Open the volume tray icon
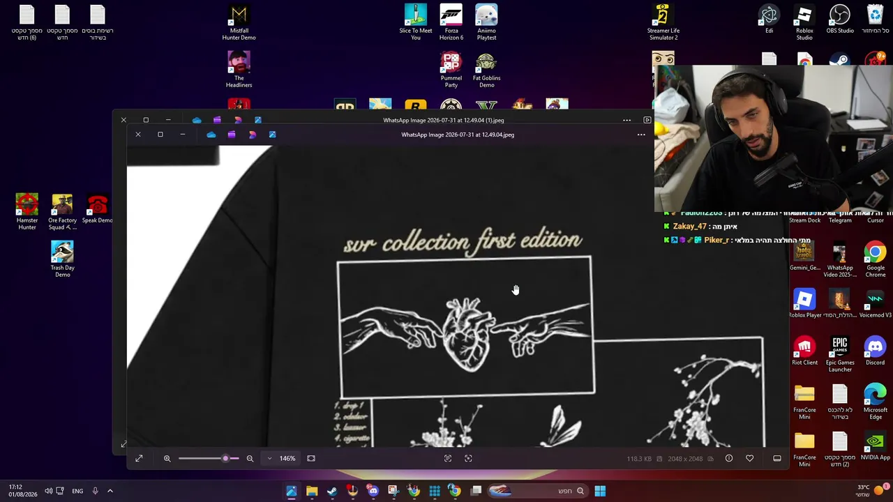 tap(48, 491)
